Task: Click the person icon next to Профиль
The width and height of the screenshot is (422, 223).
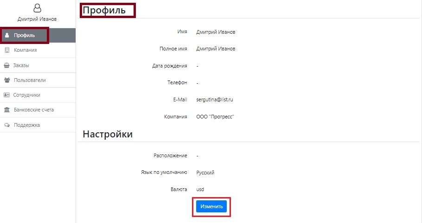Action: (x=7, y=36)
